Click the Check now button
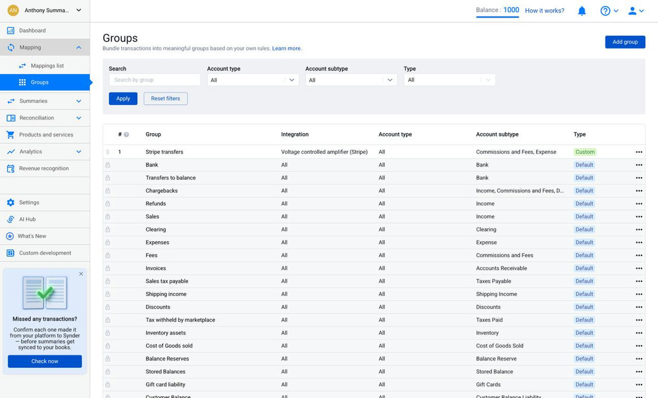 45,361
